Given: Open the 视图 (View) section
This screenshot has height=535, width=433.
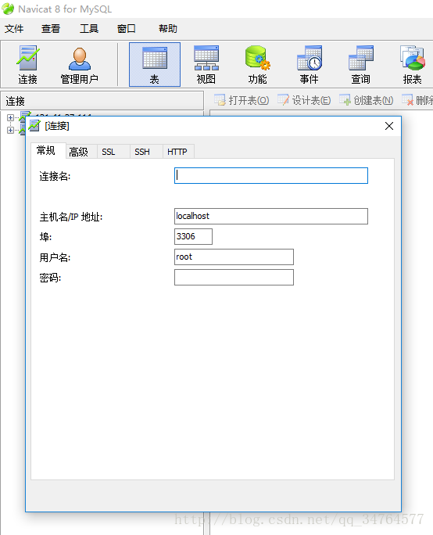Looking at the screenshot, I should (x=206, y=64).
